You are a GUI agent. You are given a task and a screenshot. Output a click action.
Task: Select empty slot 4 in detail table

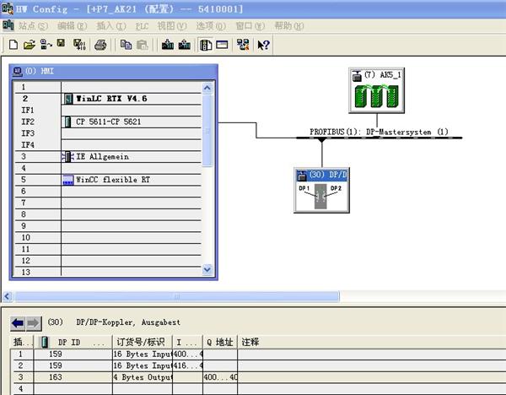pos(258,388)
